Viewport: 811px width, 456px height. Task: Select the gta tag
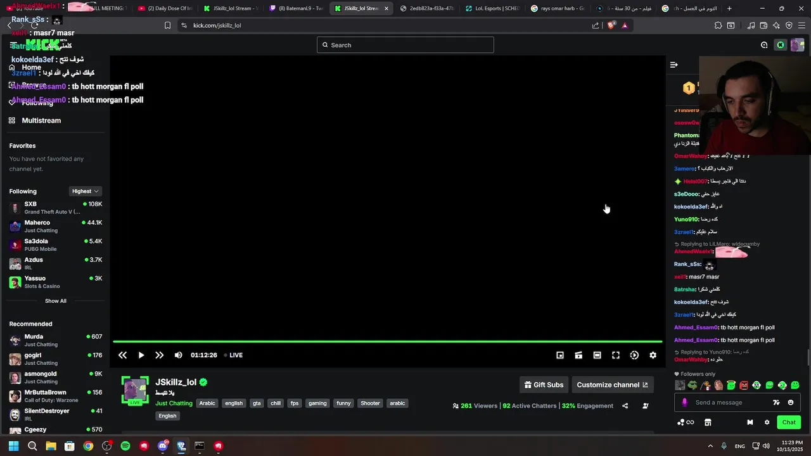click(257, 403)
